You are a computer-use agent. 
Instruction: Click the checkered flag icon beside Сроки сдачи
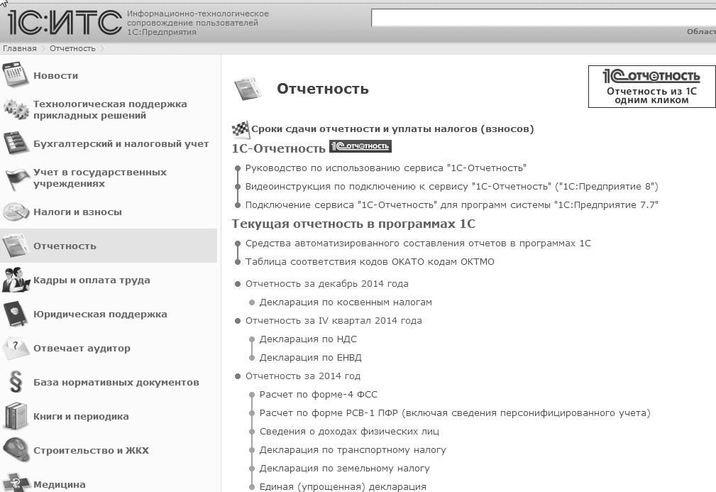241,129
